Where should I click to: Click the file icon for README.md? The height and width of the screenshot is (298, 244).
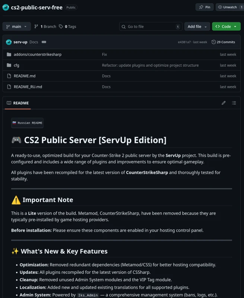9,76
